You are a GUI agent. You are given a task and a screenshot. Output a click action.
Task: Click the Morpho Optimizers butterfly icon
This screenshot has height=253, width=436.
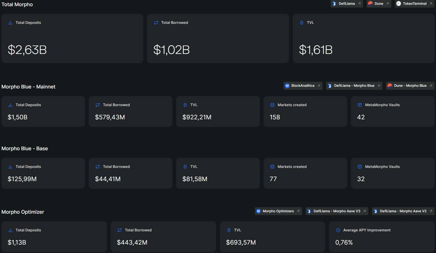click(258, 211)
